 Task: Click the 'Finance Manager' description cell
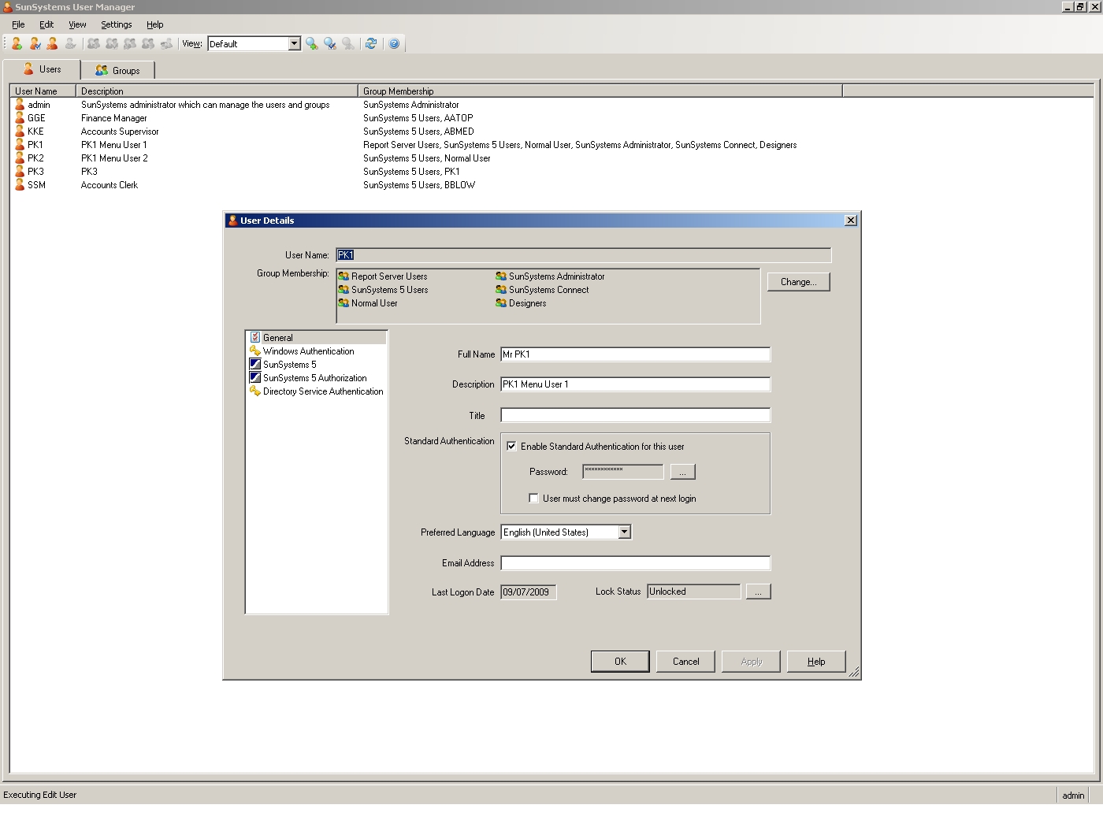coord(113,118)
